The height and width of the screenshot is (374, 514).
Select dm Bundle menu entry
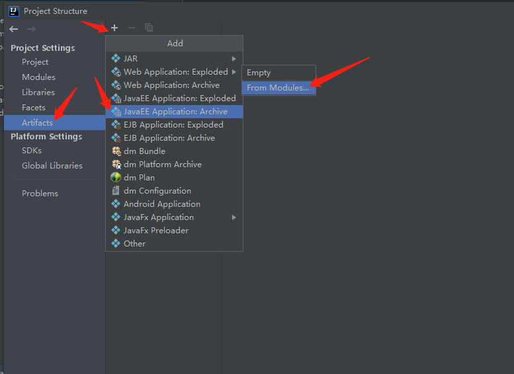pos(174,151)
